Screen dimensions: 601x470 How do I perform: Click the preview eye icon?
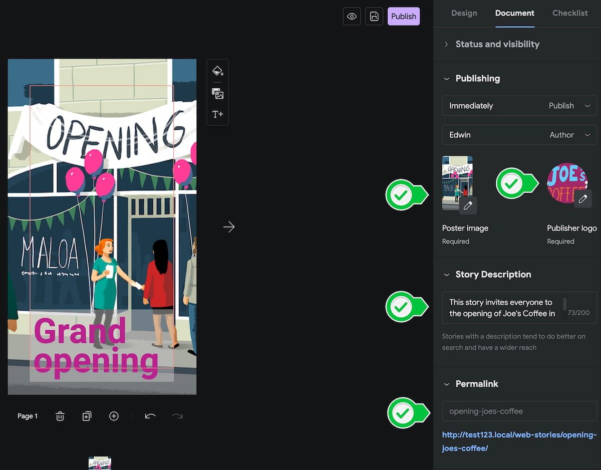point(352,16)
